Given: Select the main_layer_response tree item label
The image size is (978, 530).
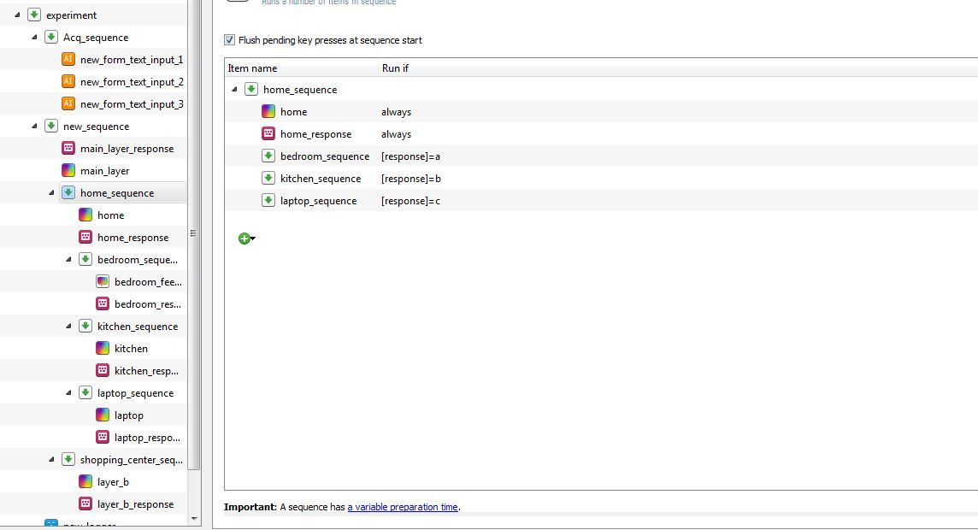Looking at the screenshot, I should (x=127, y=149).
